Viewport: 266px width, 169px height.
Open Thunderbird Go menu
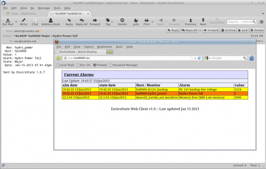pos(32,8)
